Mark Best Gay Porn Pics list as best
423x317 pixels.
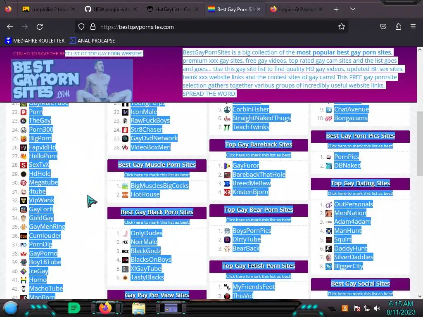360,146
